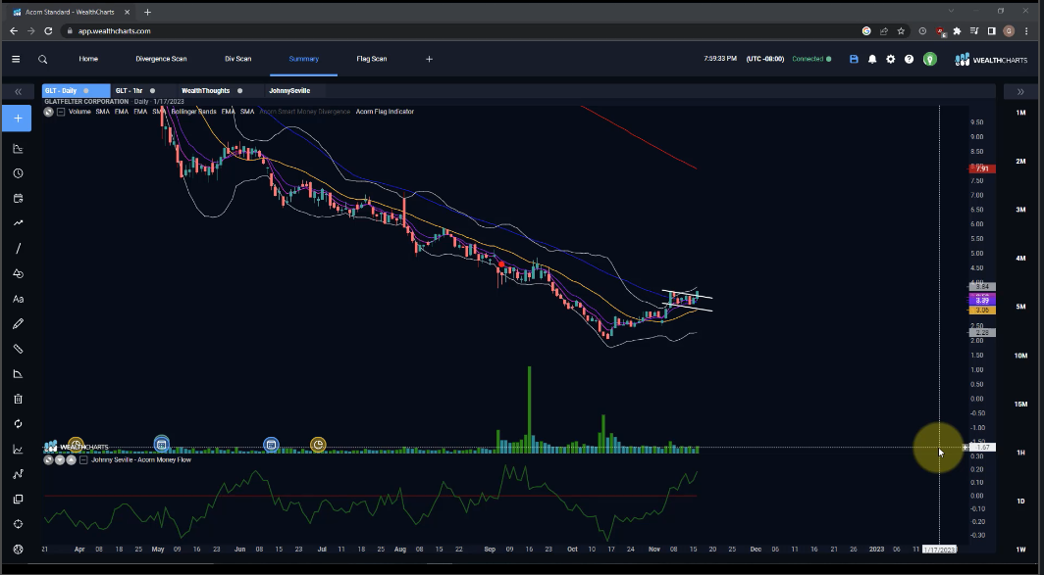
Task: Toggle the Acorn Smart Money Divergence indicator
Action: pos(304,112)
